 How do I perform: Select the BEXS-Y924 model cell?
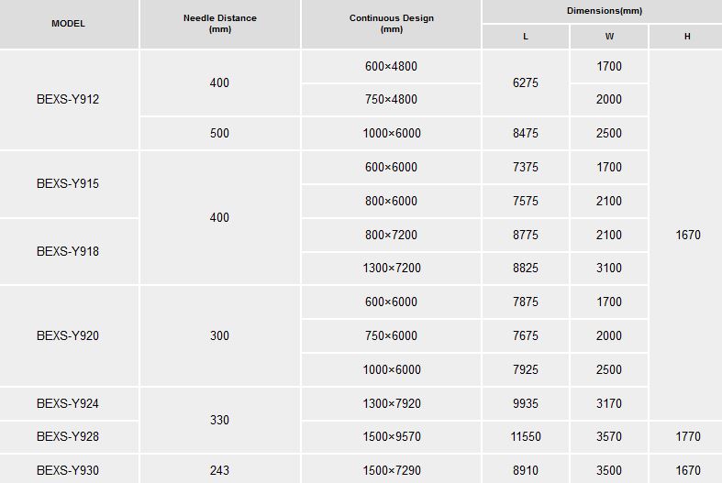[69, 403]
